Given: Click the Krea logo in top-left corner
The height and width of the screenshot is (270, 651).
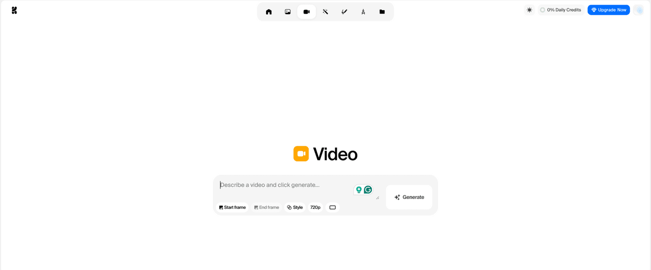Looking at the screenshot, I should tap(14, 10).
